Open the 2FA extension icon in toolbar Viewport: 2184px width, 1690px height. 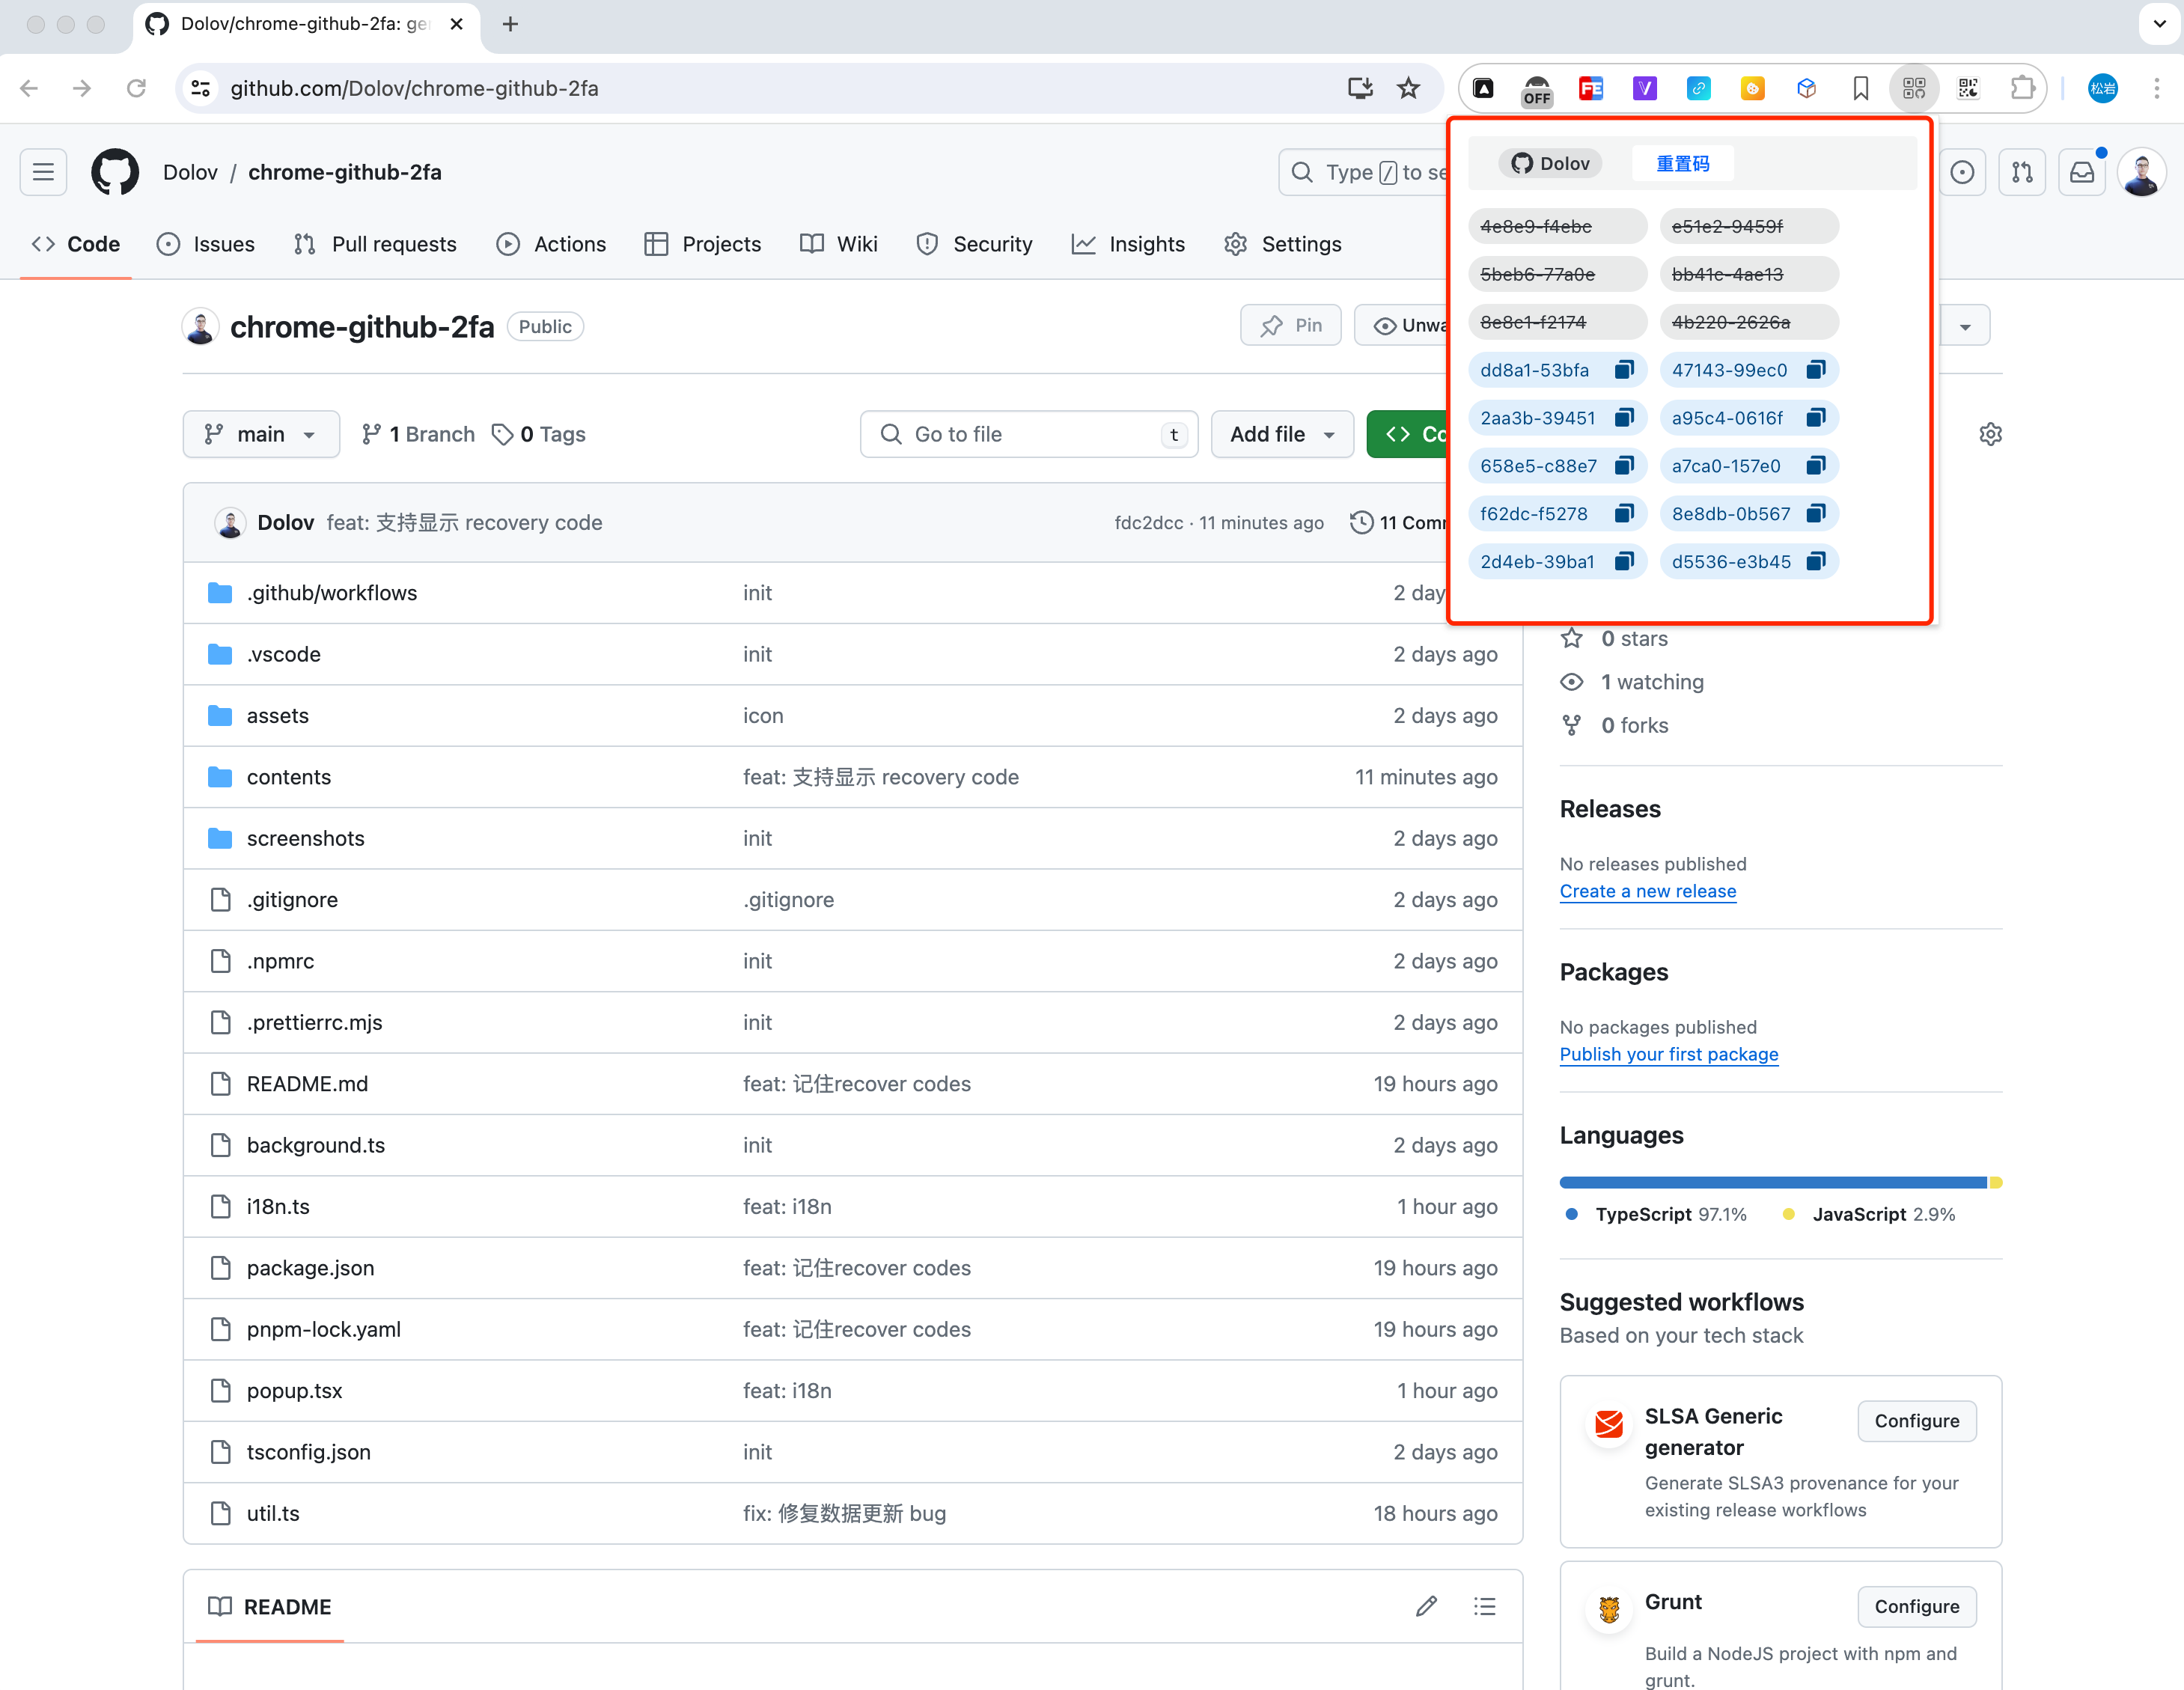click(1914, 88)
